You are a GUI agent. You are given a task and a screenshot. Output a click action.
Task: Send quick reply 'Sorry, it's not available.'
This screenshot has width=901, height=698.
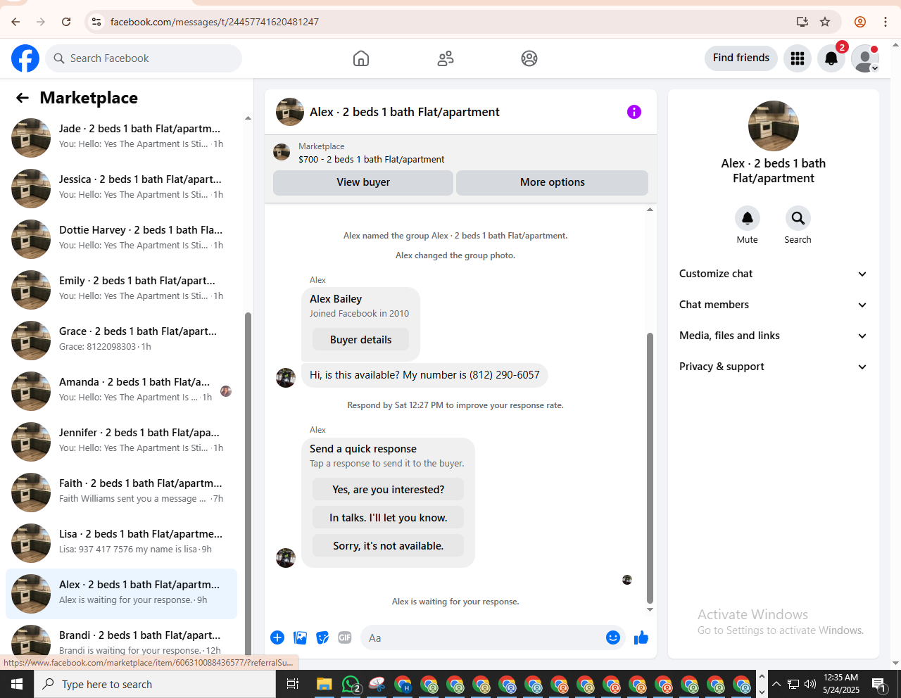click(388, 546)
